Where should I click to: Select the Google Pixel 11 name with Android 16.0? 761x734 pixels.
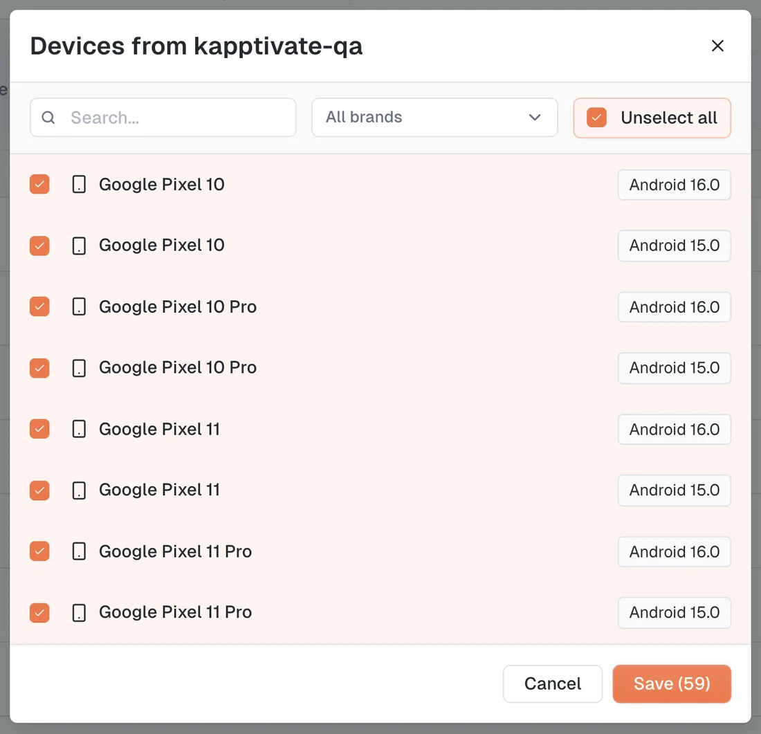tap(159, 429)
